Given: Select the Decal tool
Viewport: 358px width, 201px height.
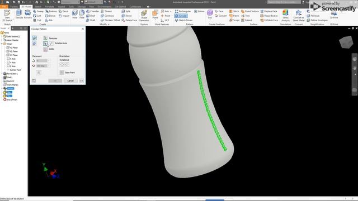Looking at the screenshot, I should click(63, 11).
